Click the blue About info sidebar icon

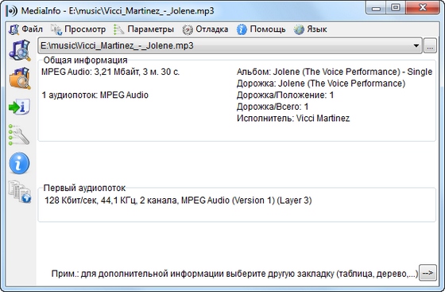[x=19, y=163]
